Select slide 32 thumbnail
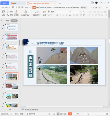 point(12,47)
